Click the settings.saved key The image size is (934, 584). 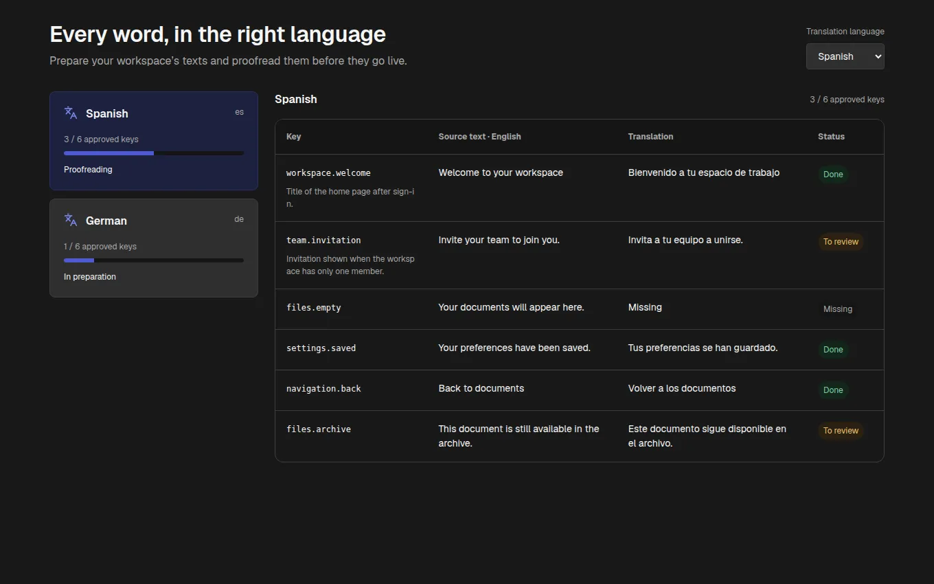[x=321, y=348]
